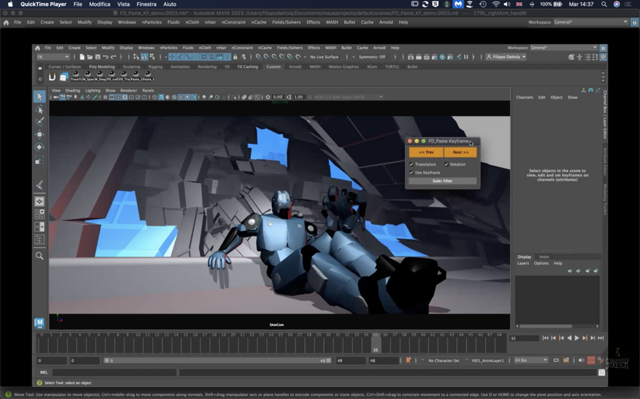Open the No Character Set dropdown

point(443,360)
